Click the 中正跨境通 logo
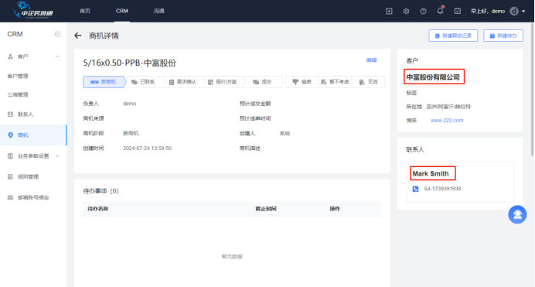 coord(32,10)
